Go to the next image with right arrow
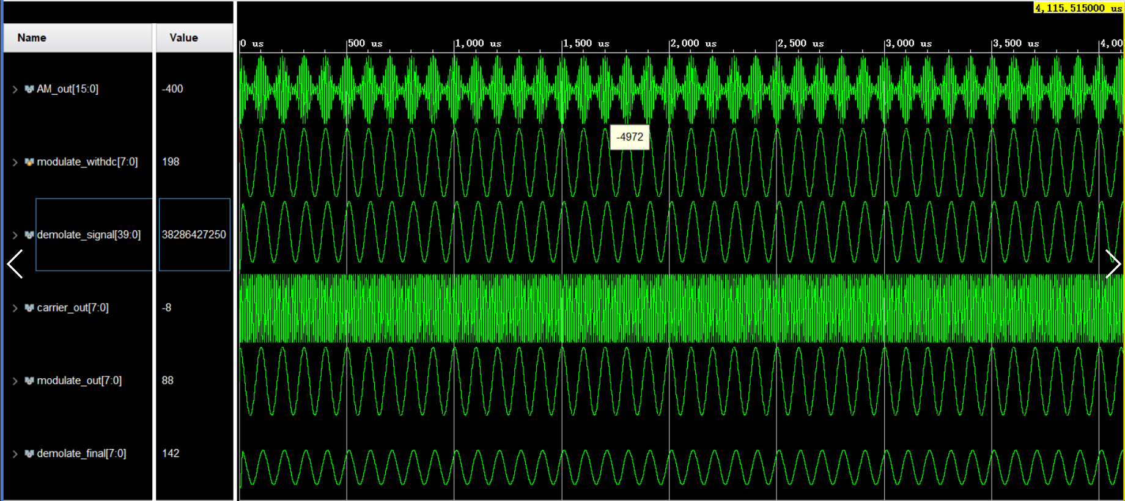This screenshot has height=501, width=1125. [x=1113, y=264]
